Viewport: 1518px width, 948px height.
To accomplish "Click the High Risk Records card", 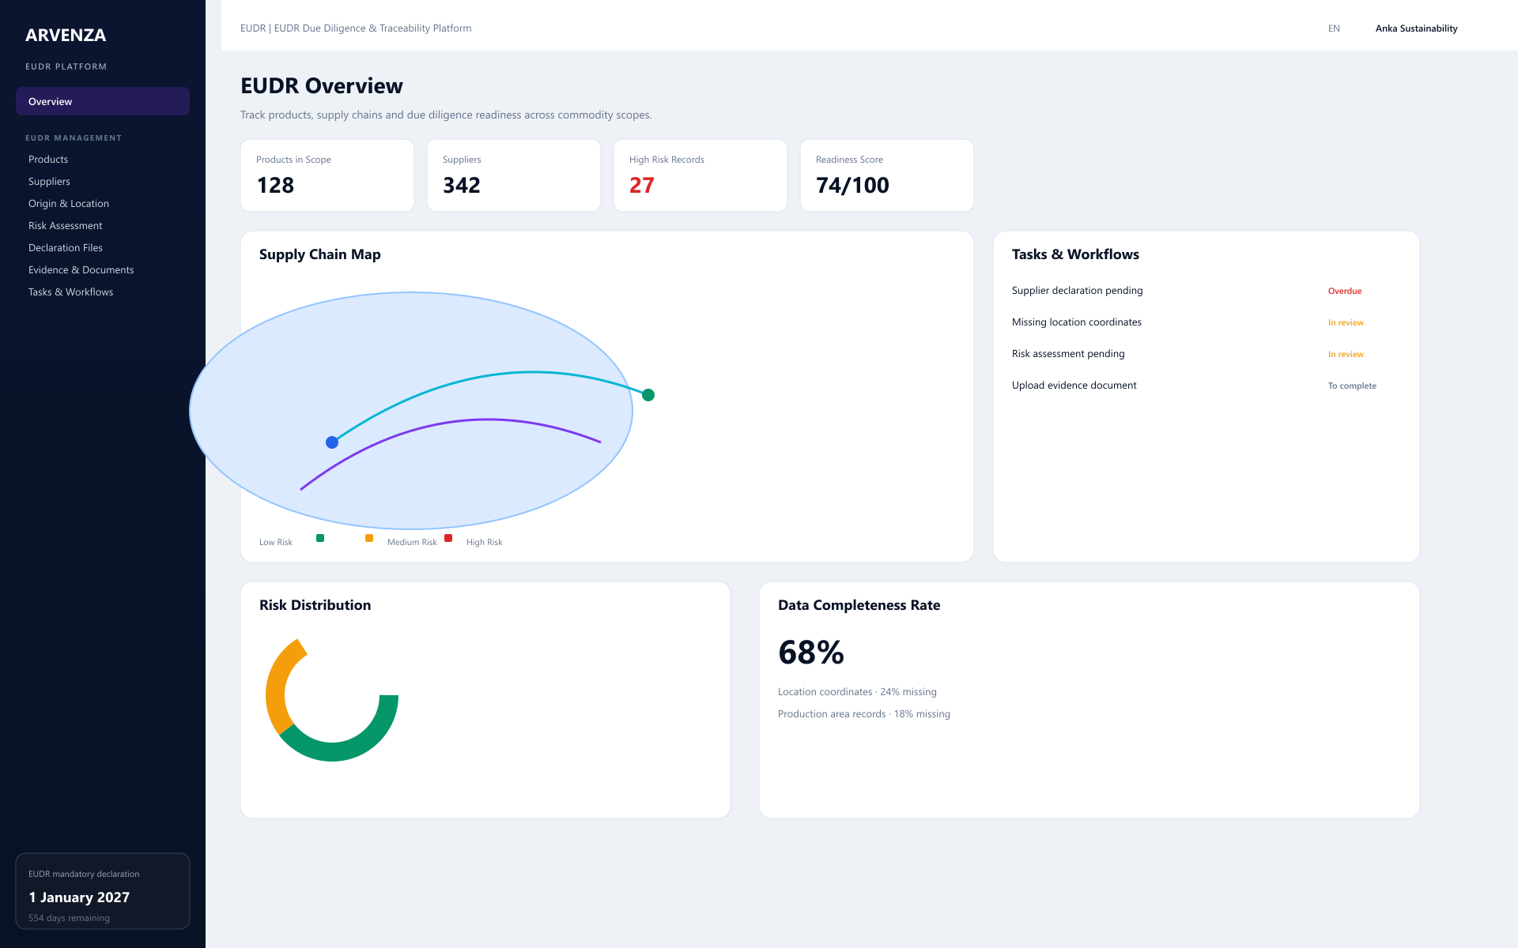I will point(700,175).
